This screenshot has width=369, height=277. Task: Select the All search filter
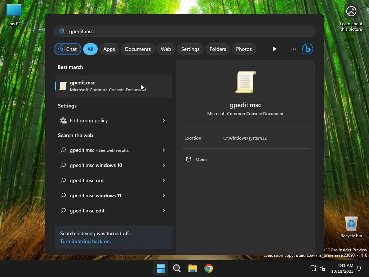coord(90,49)
